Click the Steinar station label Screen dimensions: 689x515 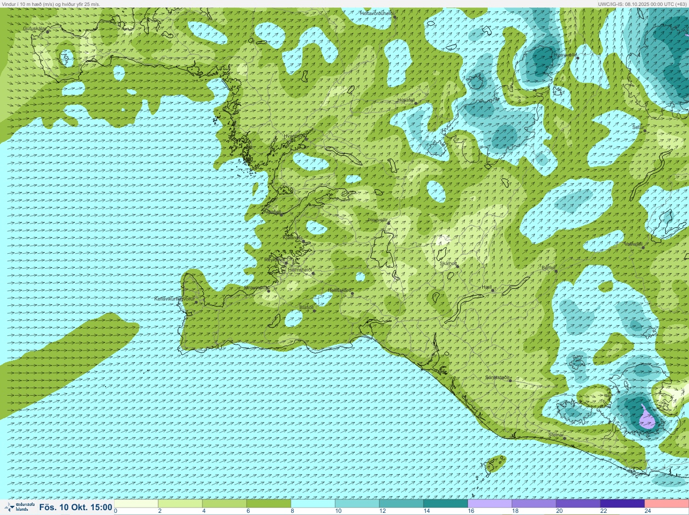coord(556,435)
